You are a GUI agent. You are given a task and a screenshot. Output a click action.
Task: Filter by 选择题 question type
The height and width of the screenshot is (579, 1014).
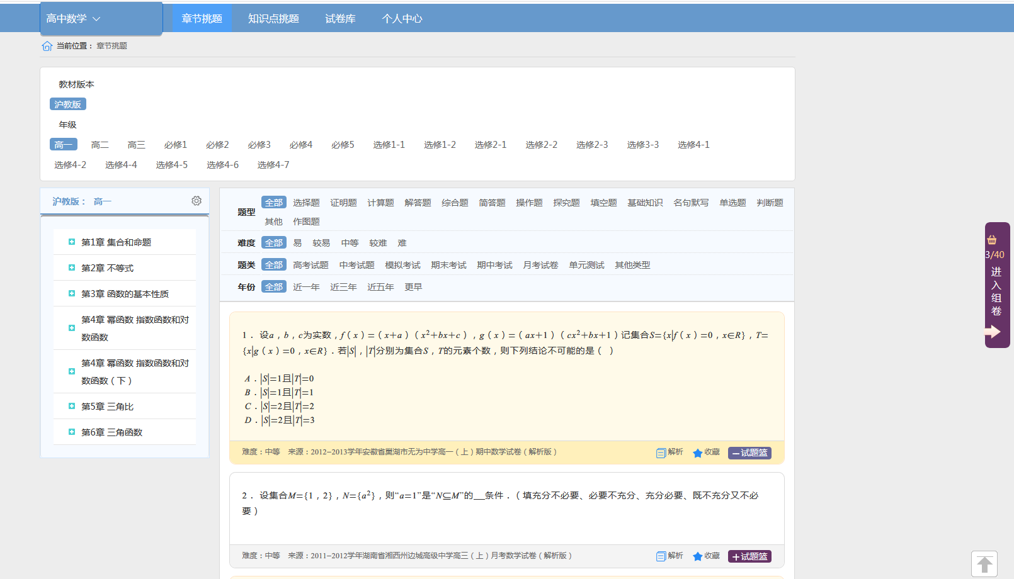[306, 203]
